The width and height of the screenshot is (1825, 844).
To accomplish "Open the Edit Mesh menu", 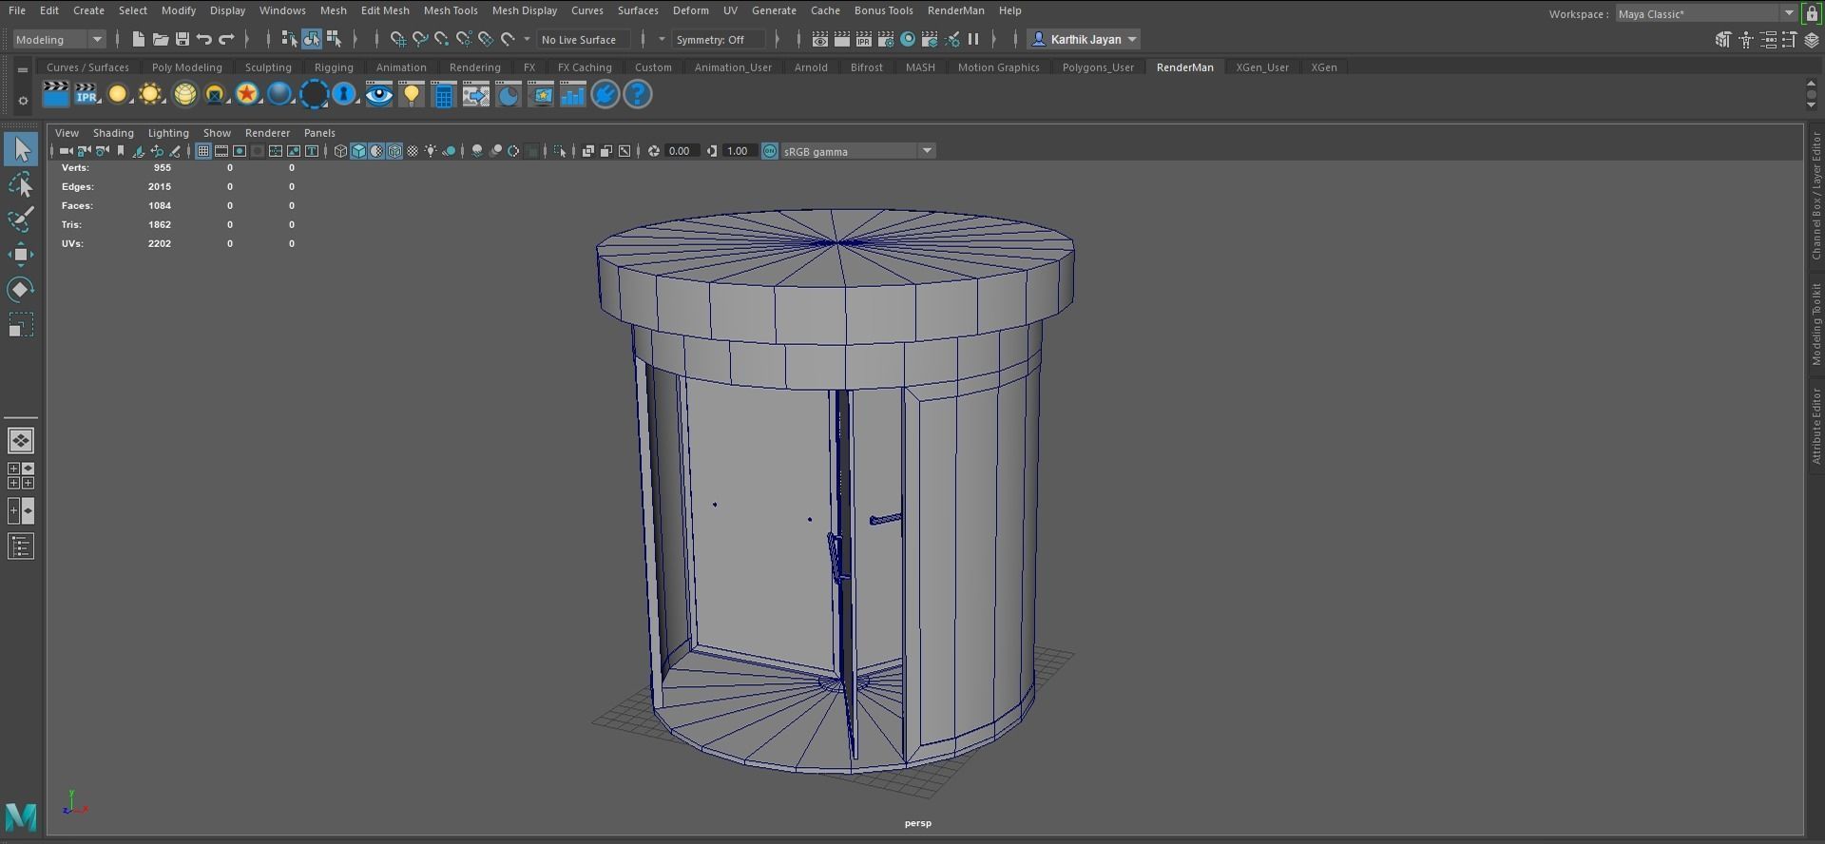I will coord(385,10).
